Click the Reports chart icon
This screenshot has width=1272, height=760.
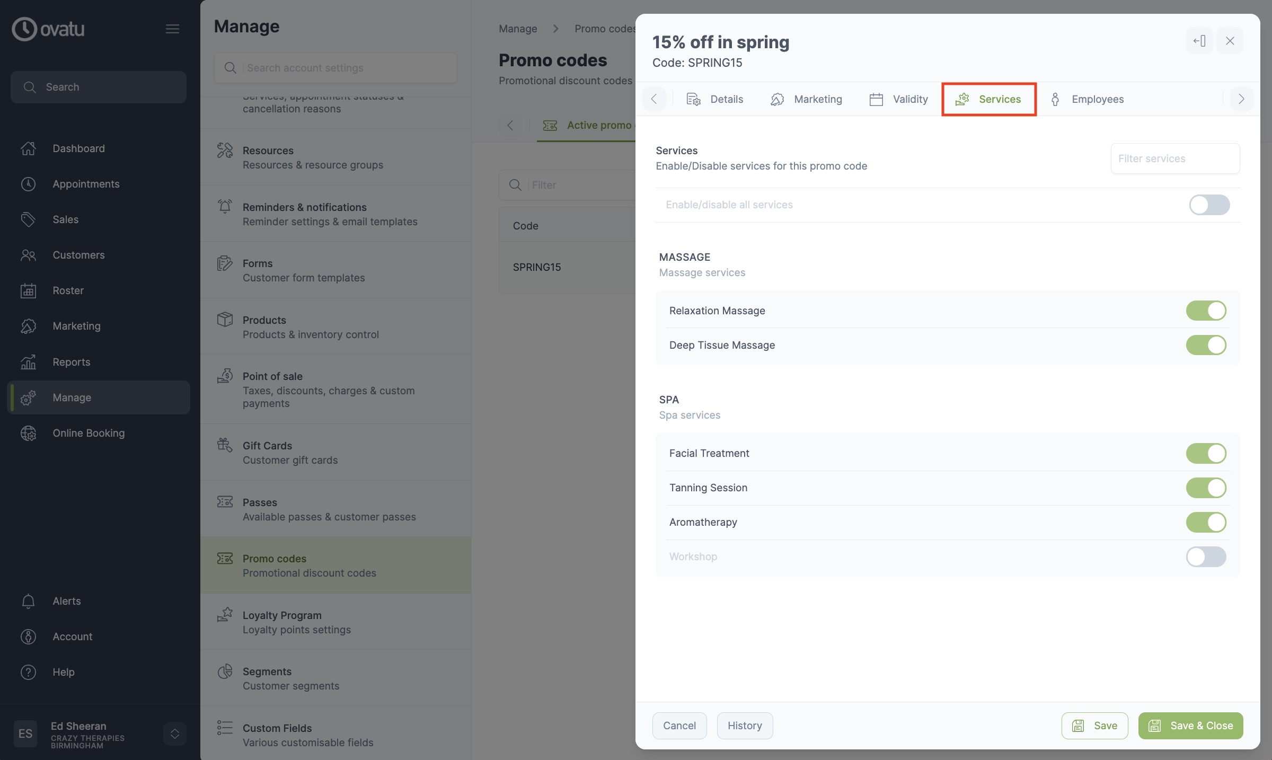pyautogui.click(x=29, y=361)
